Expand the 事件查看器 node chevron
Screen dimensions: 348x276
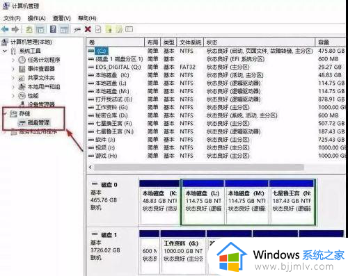[13, 69]
